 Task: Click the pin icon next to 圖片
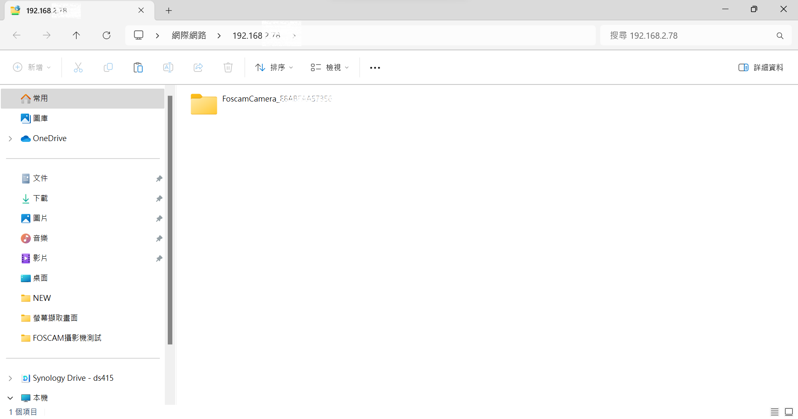pyautogui.click(x=159, y=218)
